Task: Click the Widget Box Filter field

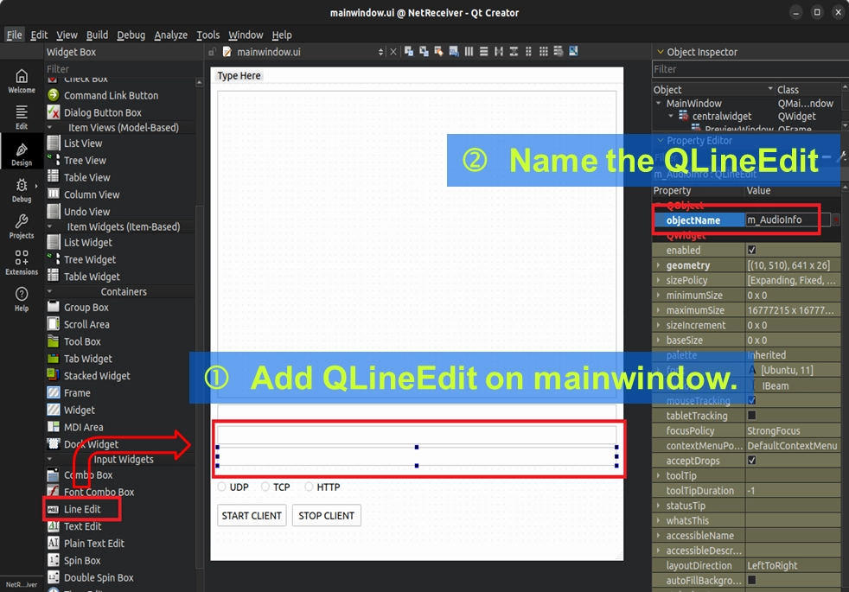Action: [124, 69]
